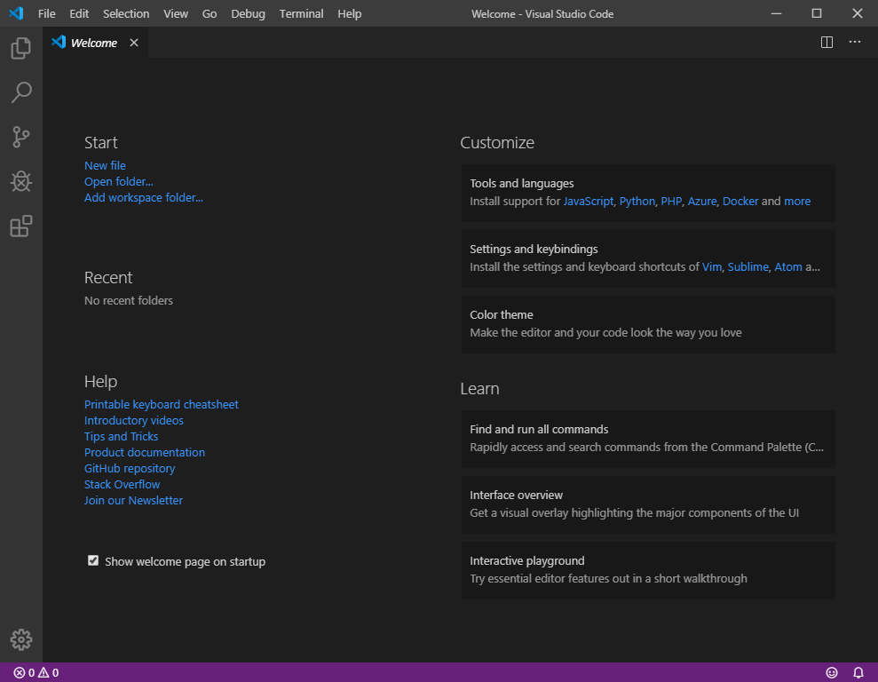Open the File menu
The image size is (878, 682).
point(46,13)
